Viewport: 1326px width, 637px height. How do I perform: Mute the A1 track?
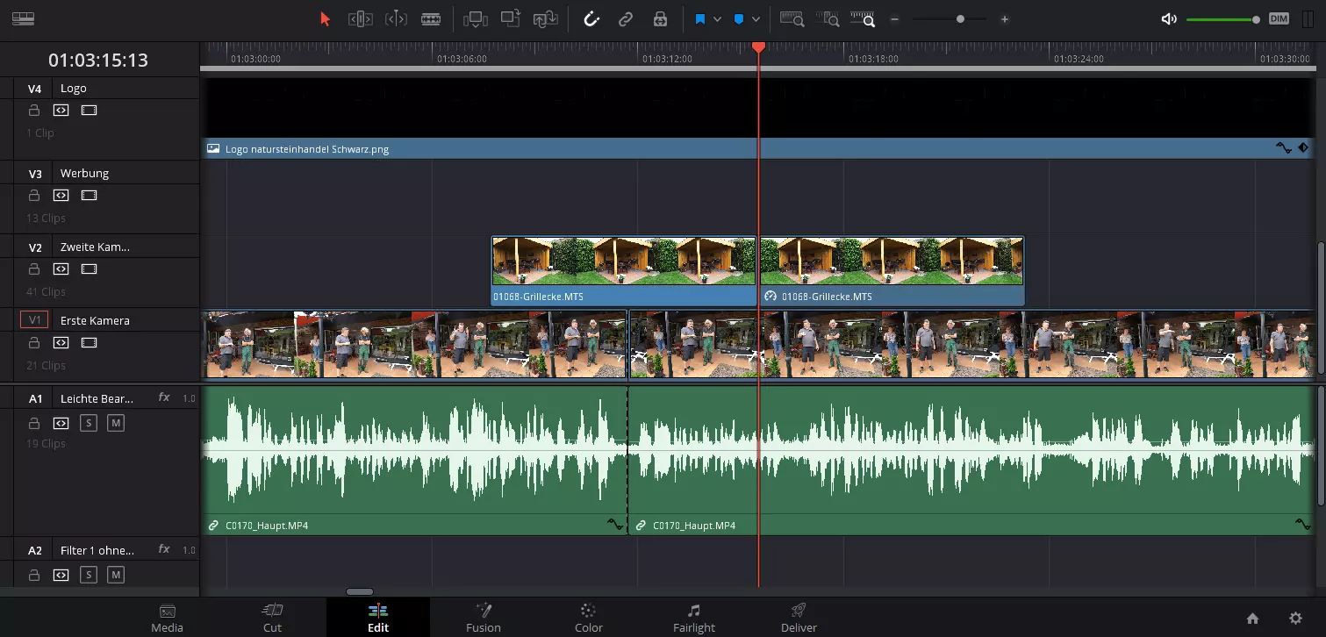coord(116,424)
